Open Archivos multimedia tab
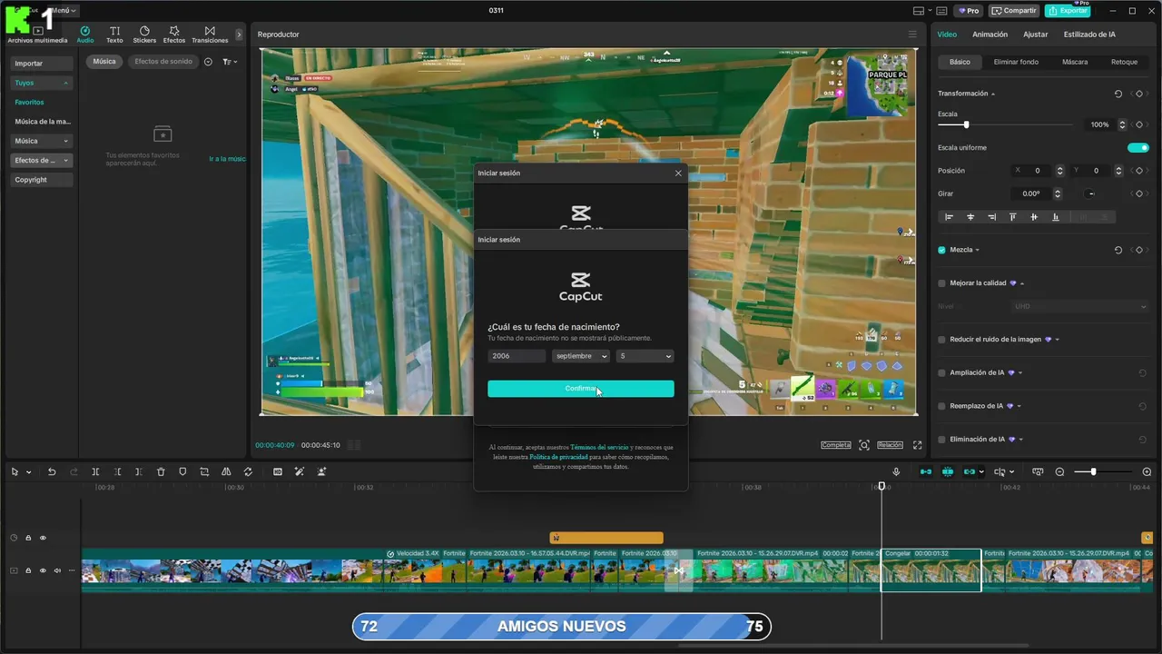The height and width of the screenshot is (654, 1162). click(37, 35)
